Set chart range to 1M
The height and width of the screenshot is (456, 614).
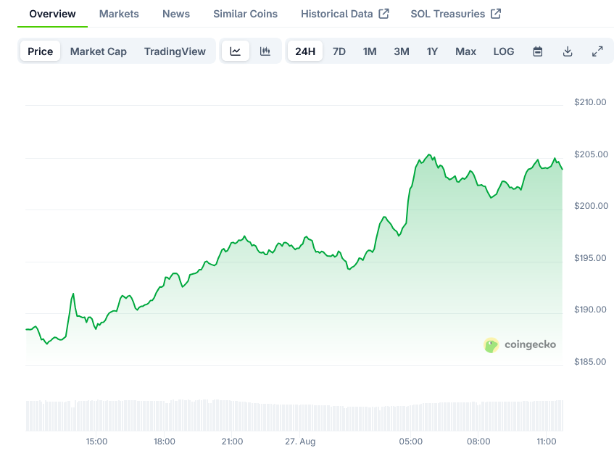coord(370,51)
